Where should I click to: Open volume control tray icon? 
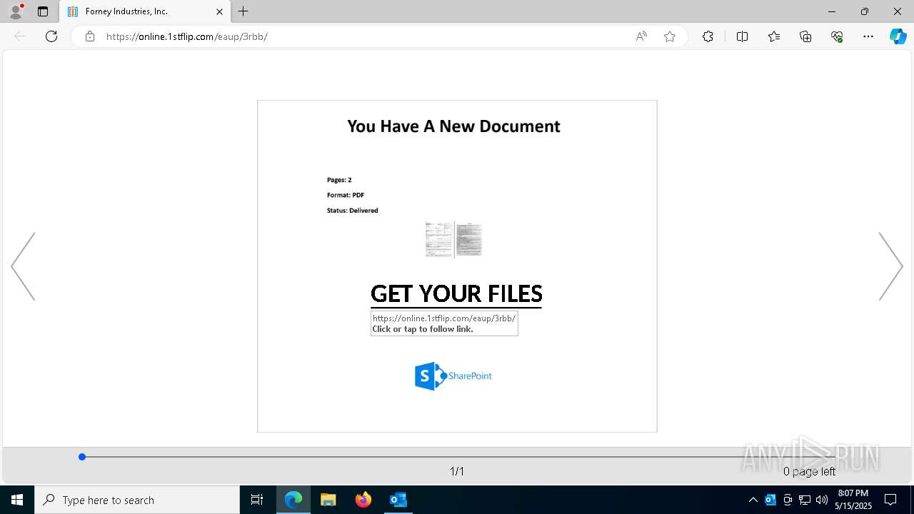(x=822, y=500)
